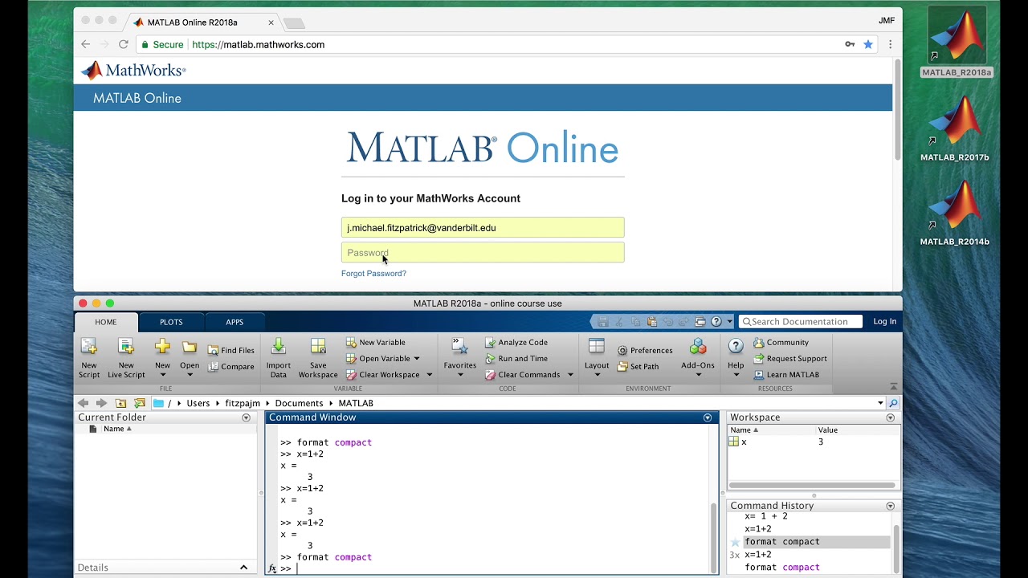Viewport: 1028px width, 578px height.
Task: Open MATLAB_R2017b desktop shortcut
Action: tap(955, 129)
